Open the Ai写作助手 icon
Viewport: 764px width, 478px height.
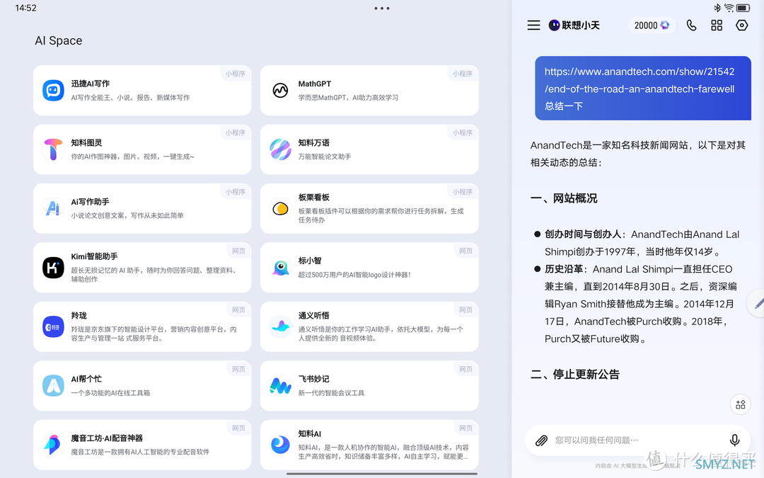coord(53,208)
